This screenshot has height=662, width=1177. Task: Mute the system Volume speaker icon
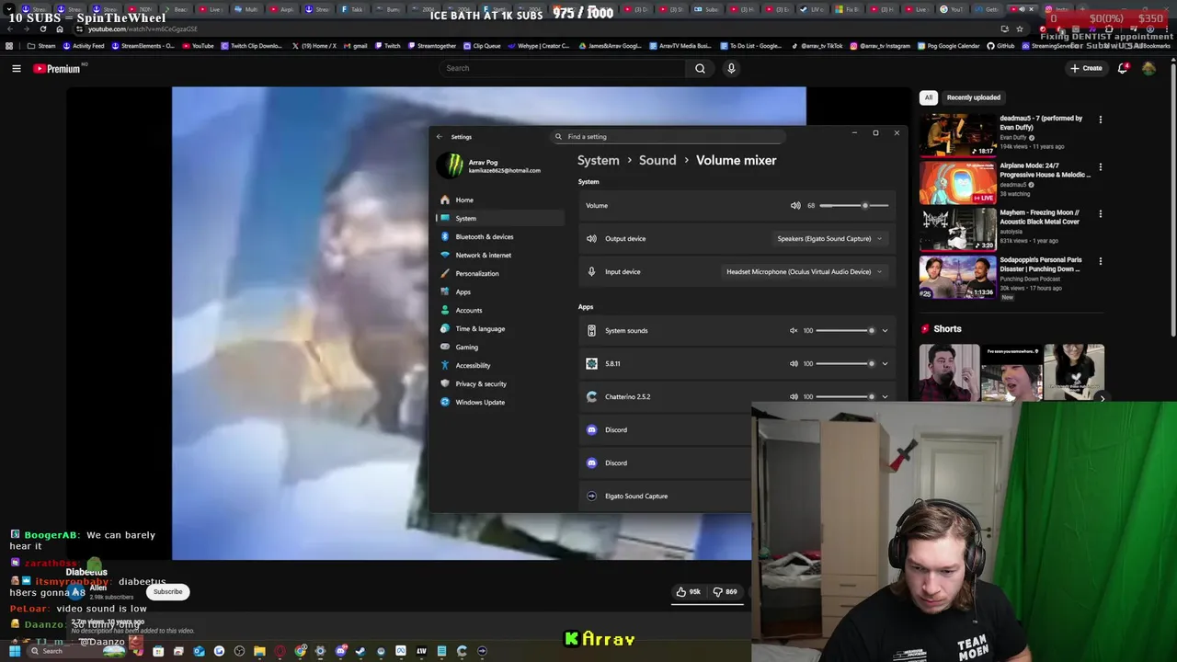click(795, 206)
